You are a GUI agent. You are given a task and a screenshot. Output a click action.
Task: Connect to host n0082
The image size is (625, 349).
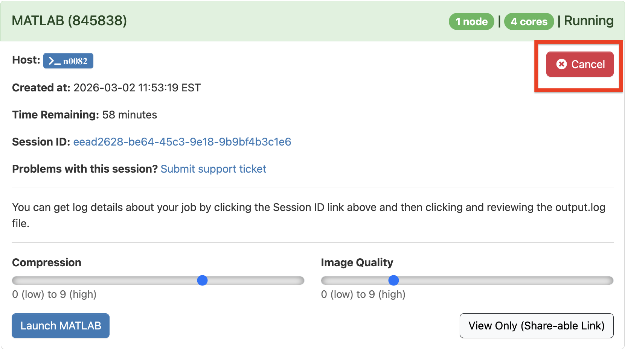(x=69, y=60)
